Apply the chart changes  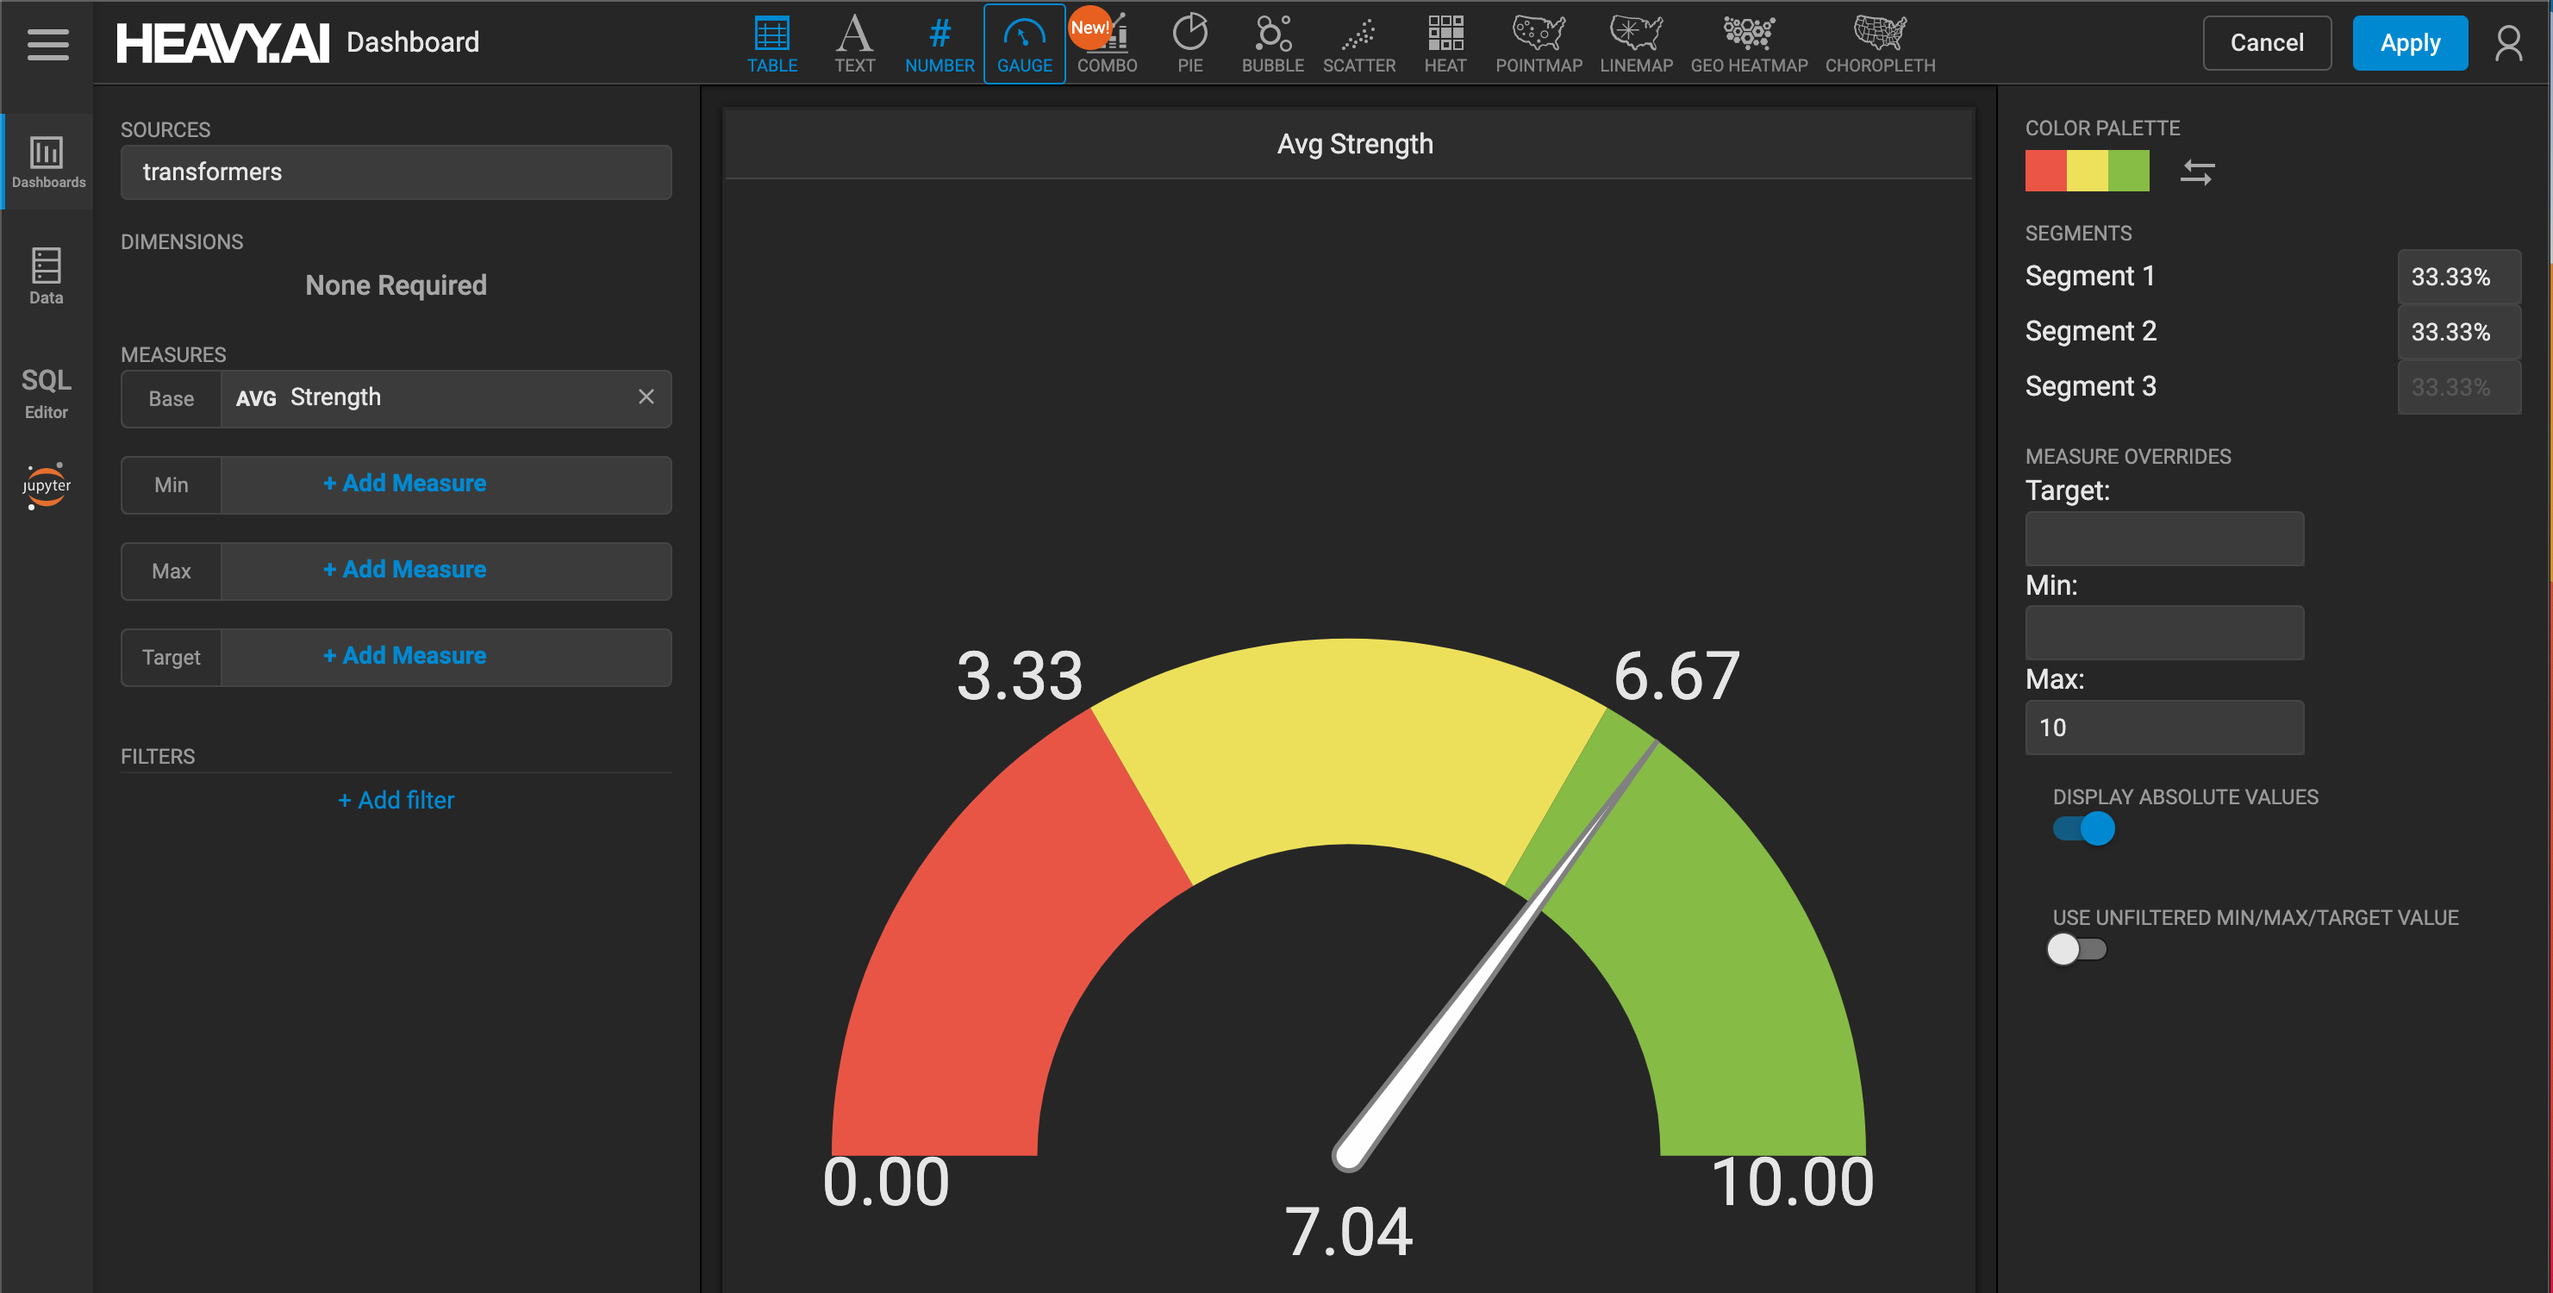pos(2409,44)
